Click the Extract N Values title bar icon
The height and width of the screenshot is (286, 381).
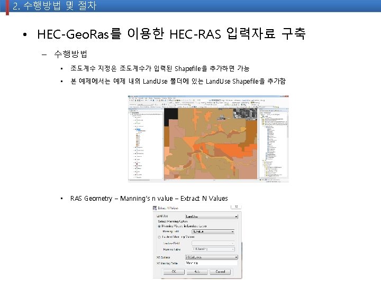[x=155, y=208]
